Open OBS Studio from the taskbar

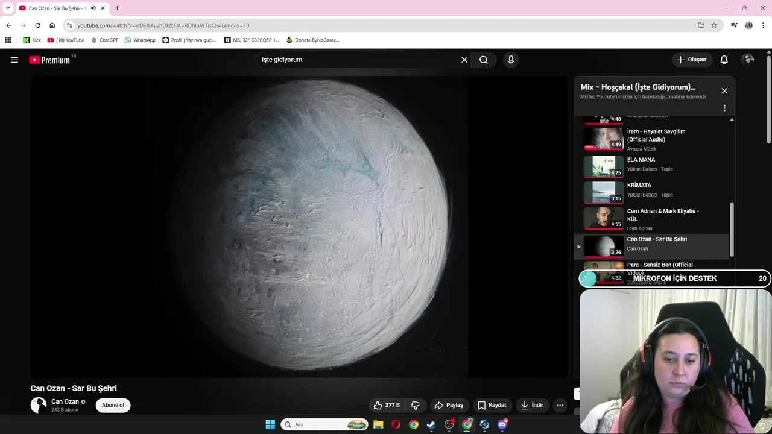[x=449, y=424]
